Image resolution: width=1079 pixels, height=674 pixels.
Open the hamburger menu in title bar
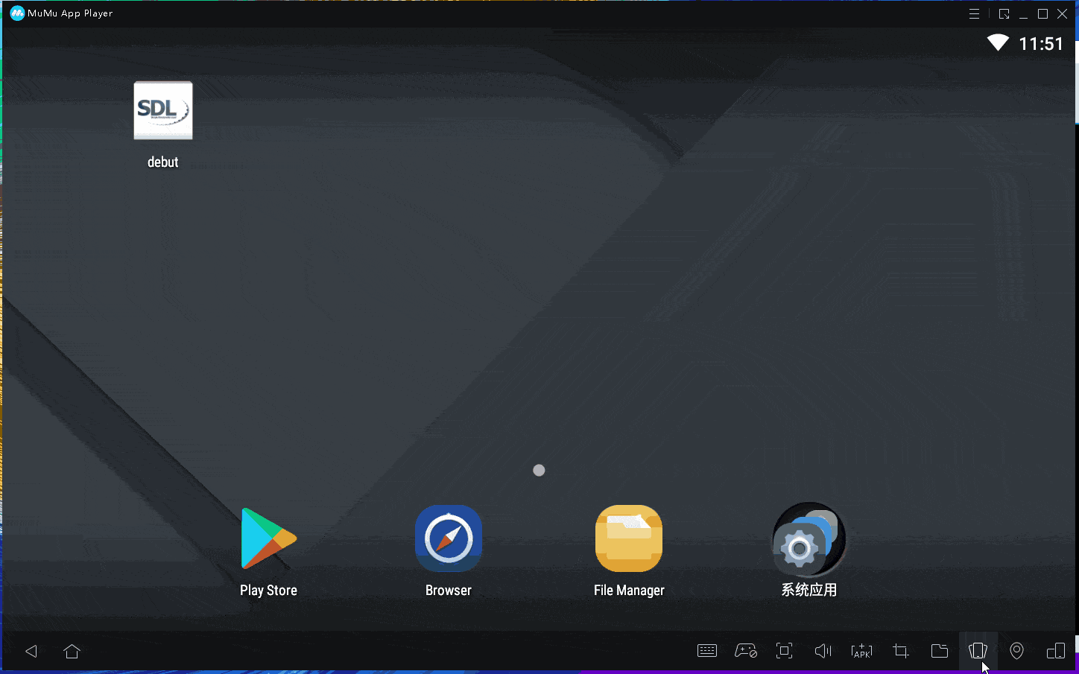click(x=974, y=13)
